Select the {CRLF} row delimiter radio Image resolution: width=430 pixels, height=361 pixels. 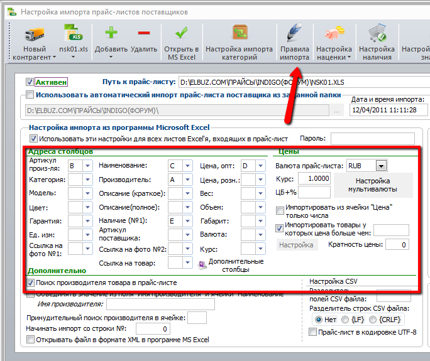pos(373,320)
